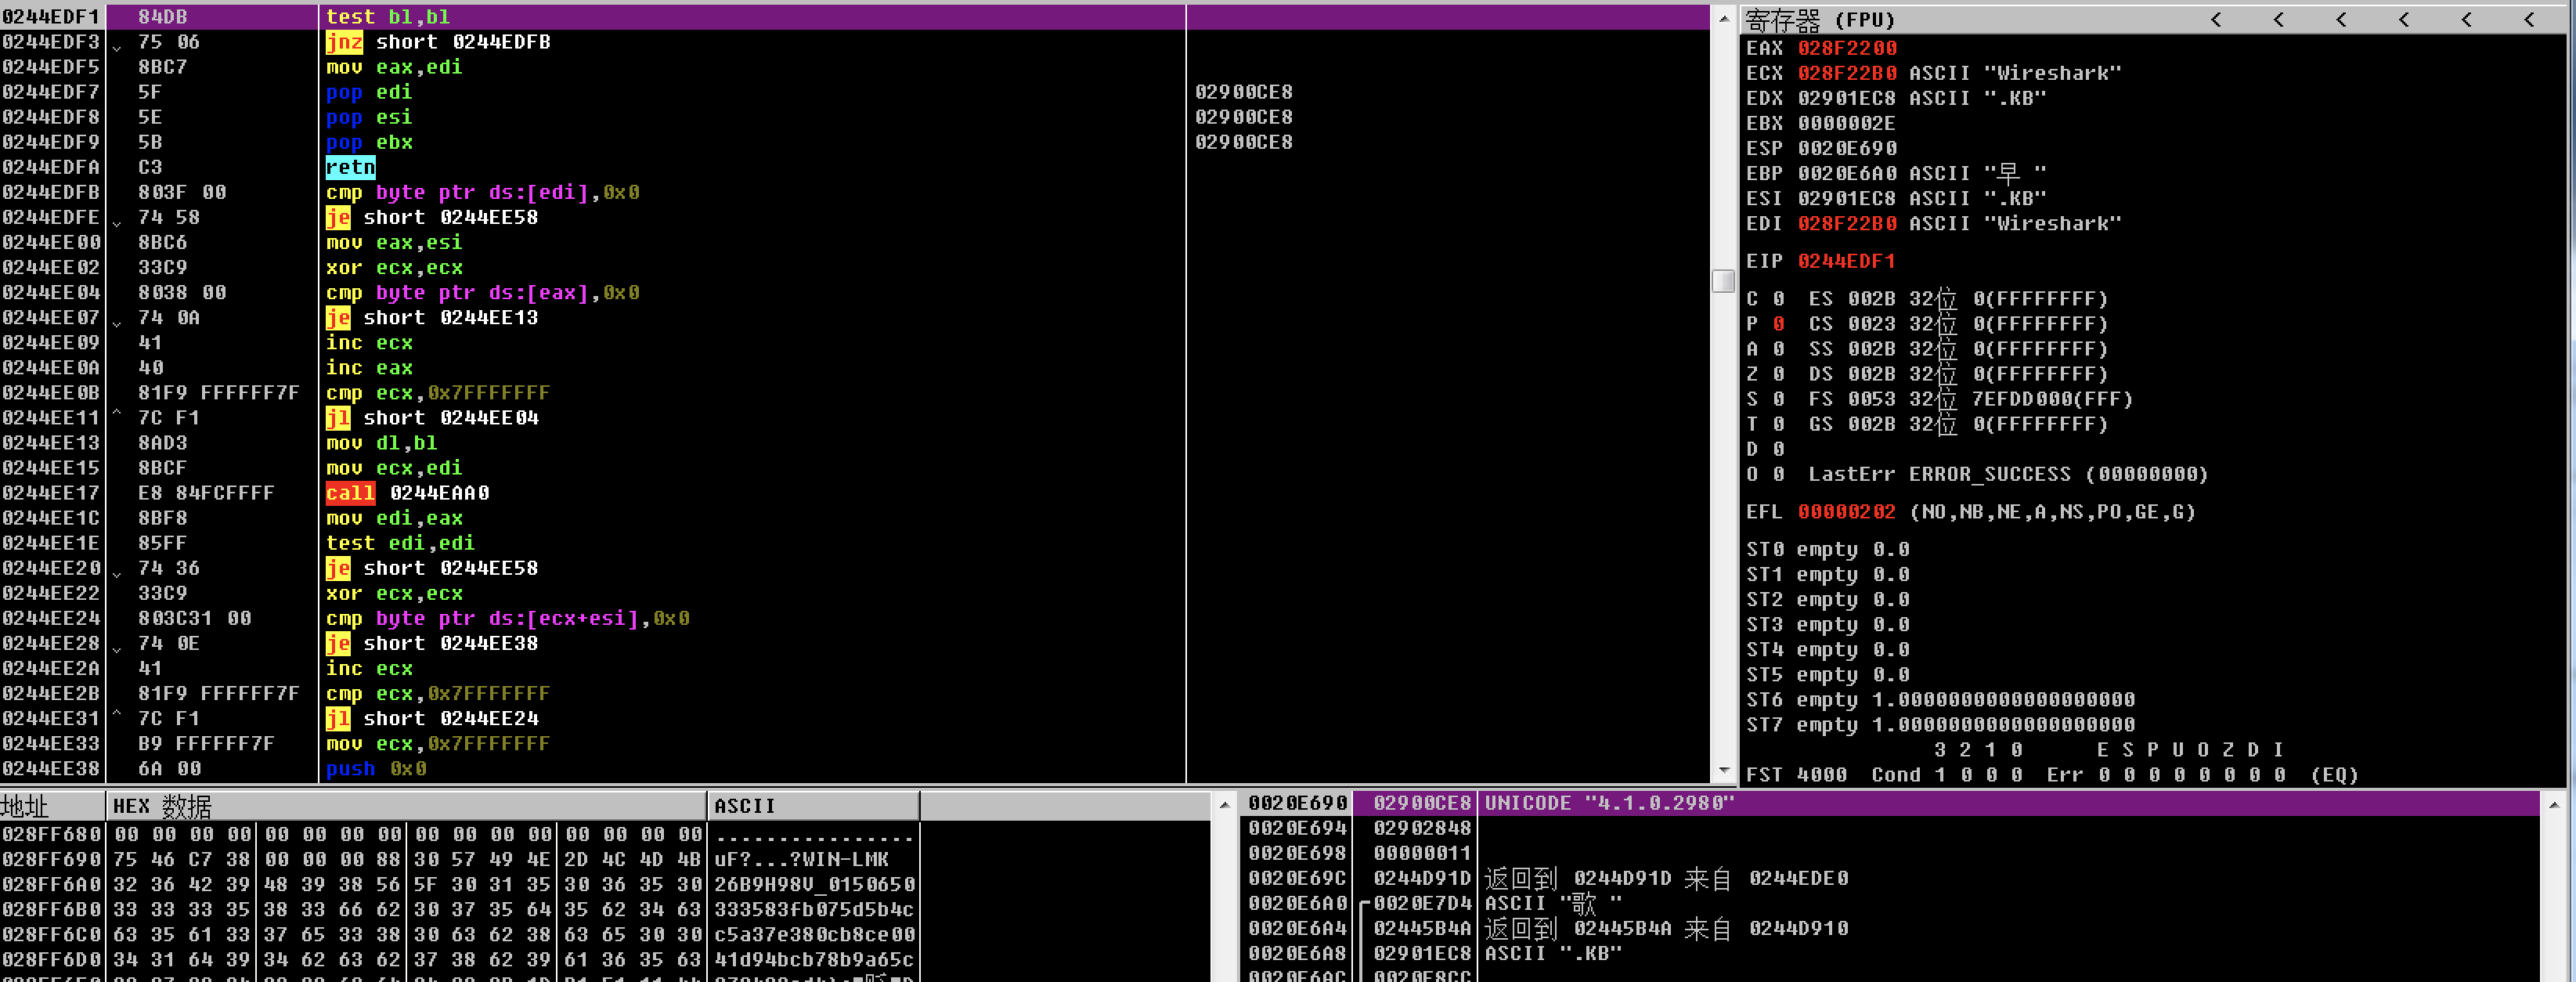Image resolution: width=2576 pixels, height=982 pixels.
Task: Click the disassembly vertical scrollbar thumb
Action: (1723, 281)
